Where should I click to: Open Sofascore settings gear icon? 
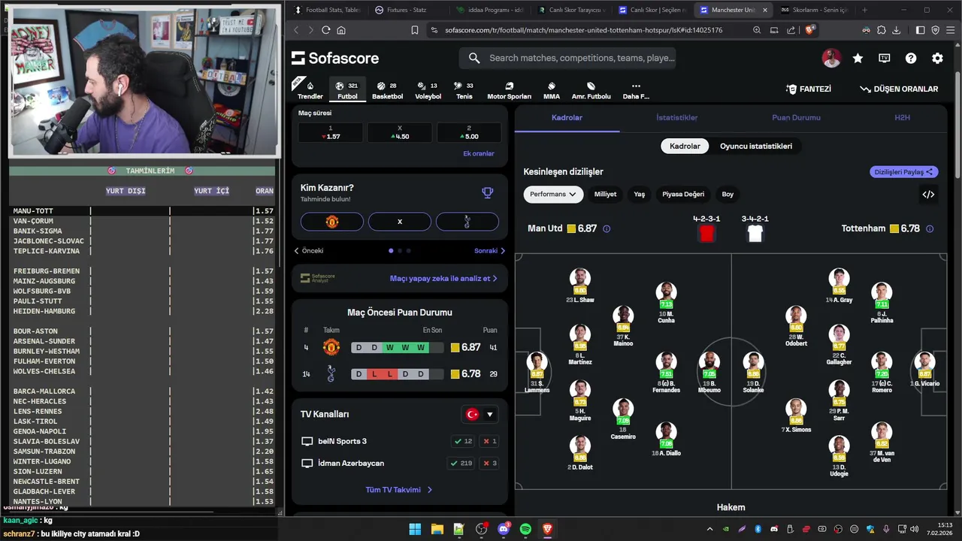[x=937, y=58]
